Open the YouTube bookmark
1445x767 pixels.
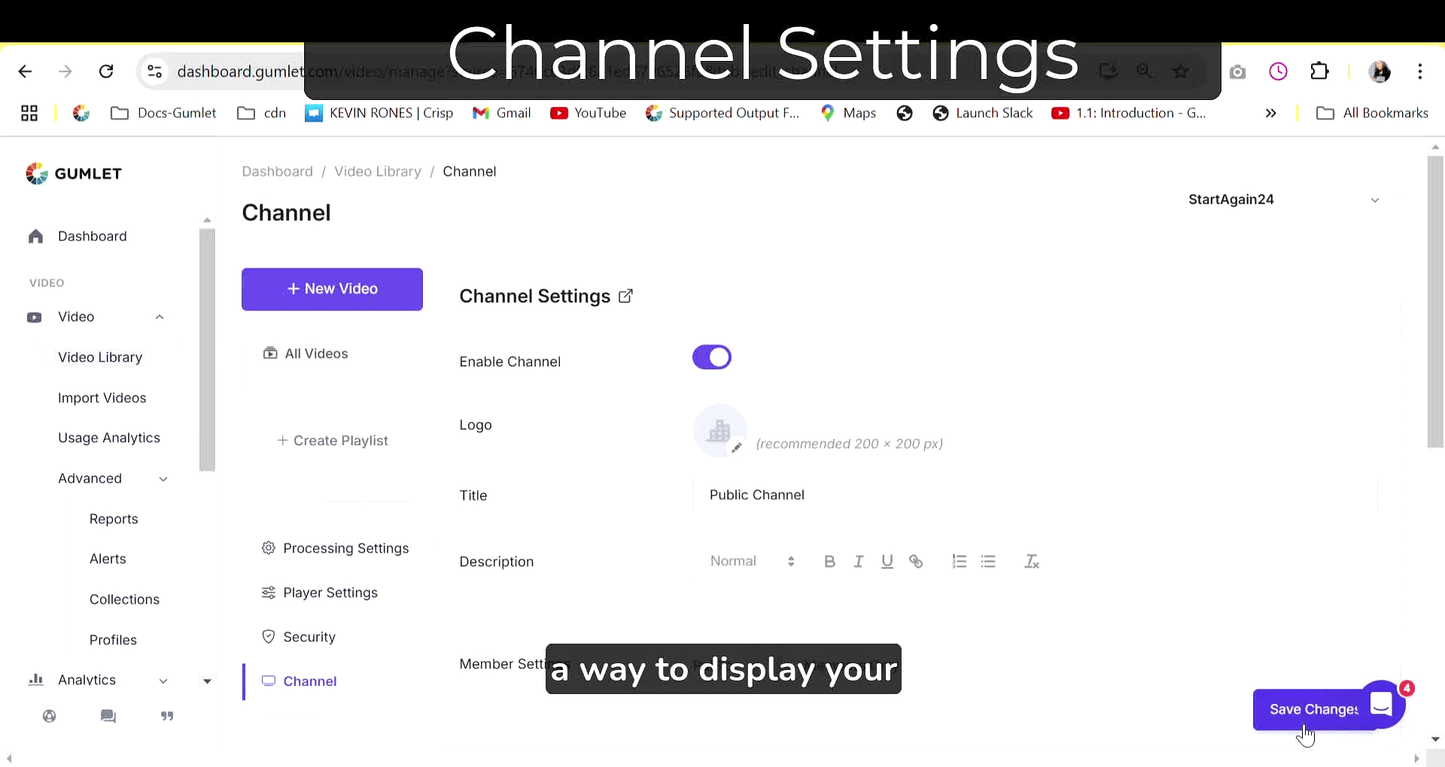(589, 113)
